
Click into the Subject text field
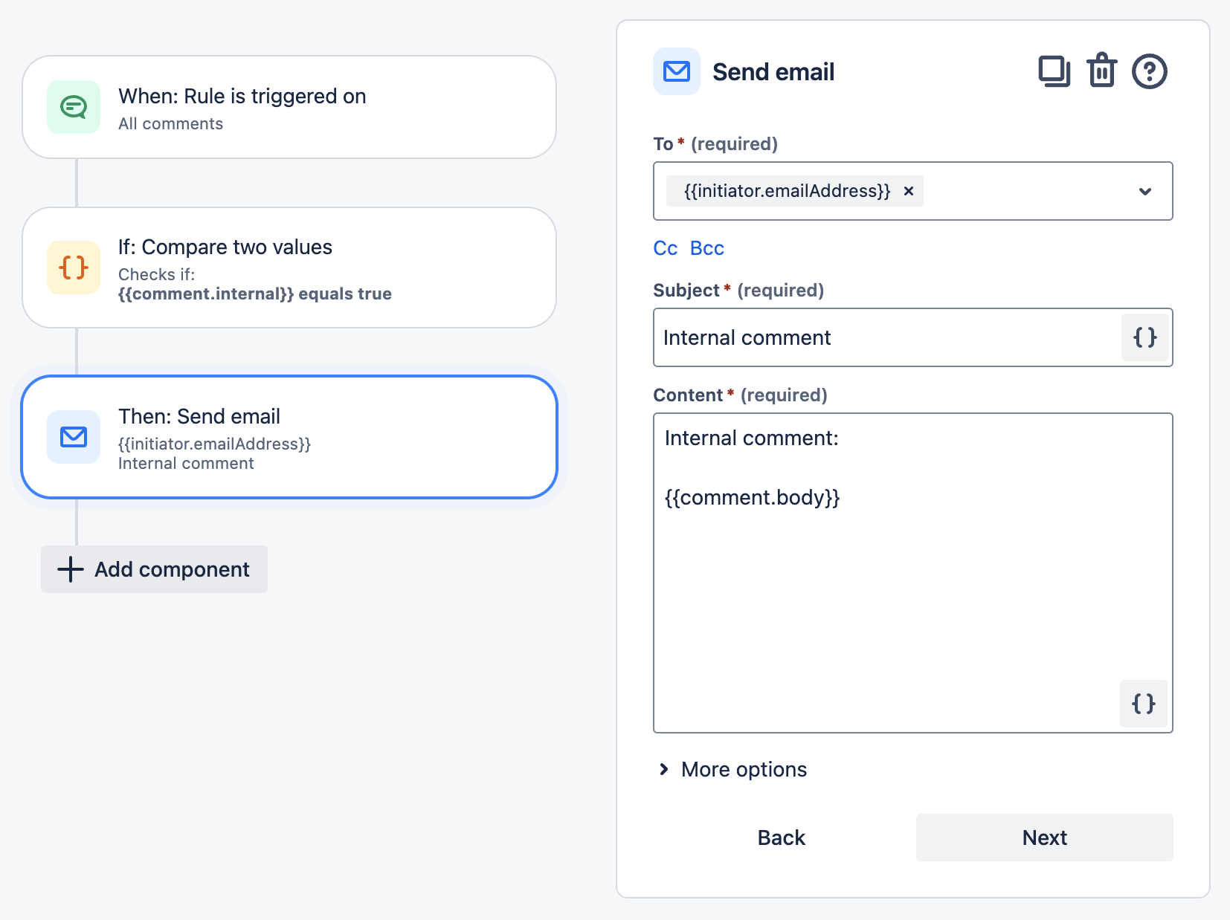click(885, 337)
